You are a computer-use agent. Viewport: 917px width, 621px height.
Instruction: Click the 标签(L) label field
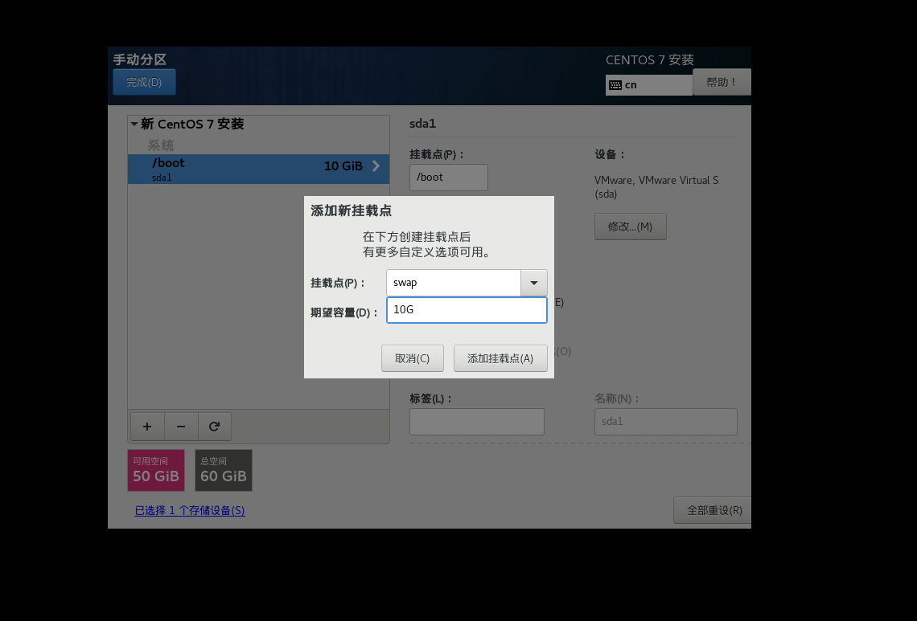[x=476, y=421]
